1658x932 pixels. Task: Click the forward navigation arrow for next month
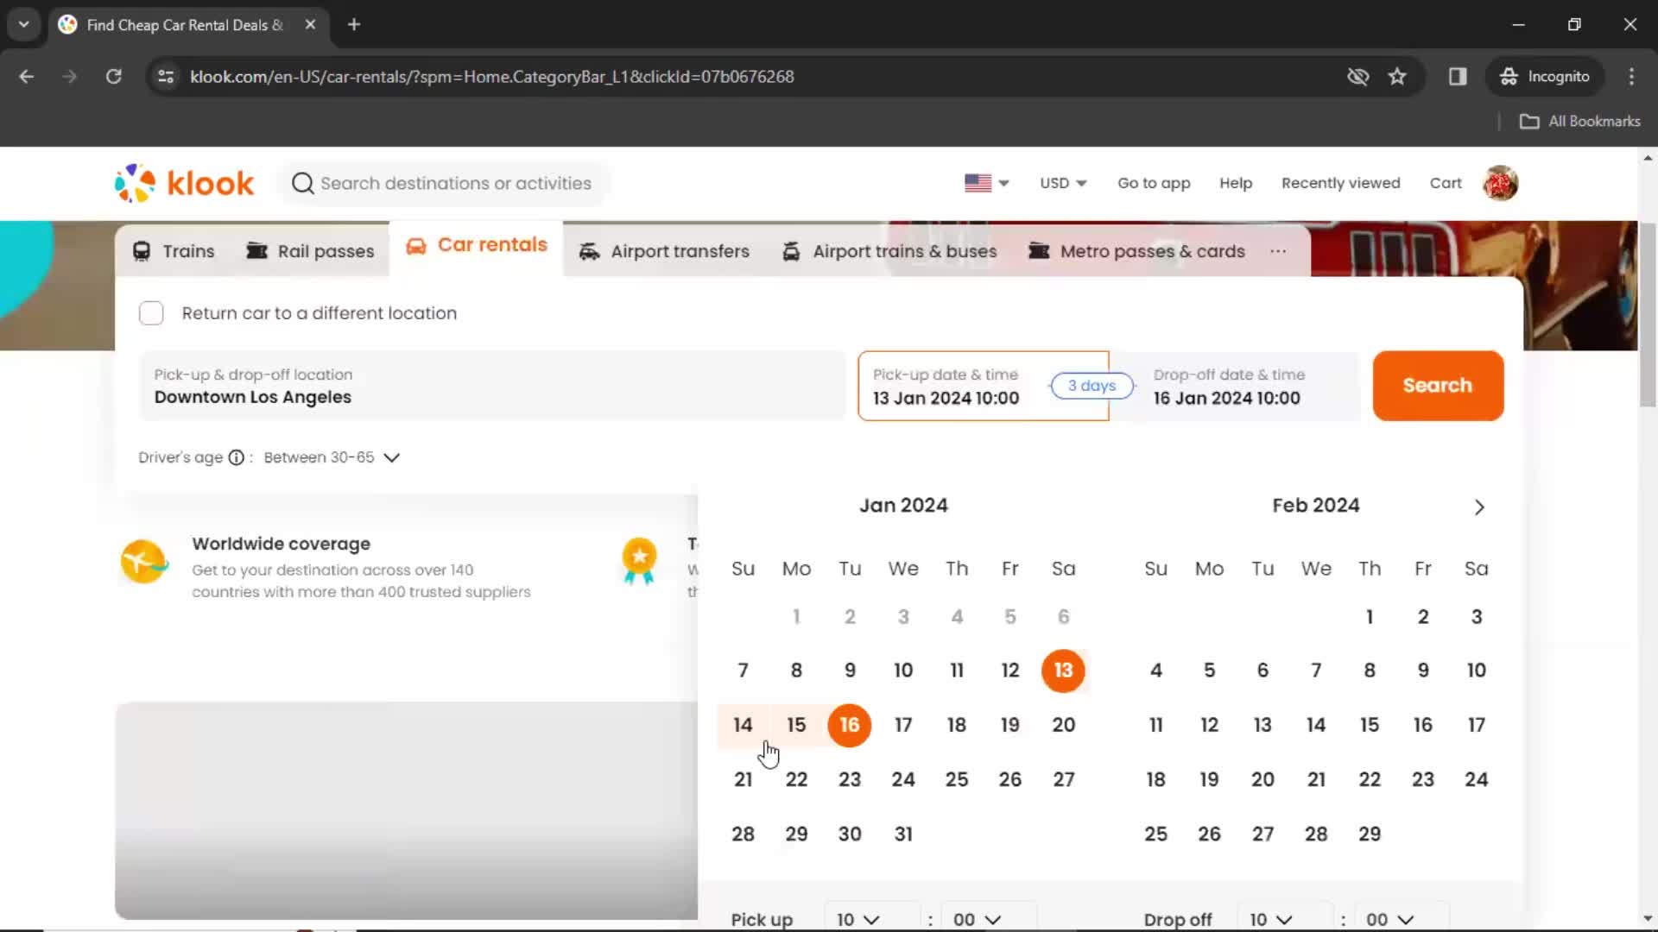(1479, 507)
